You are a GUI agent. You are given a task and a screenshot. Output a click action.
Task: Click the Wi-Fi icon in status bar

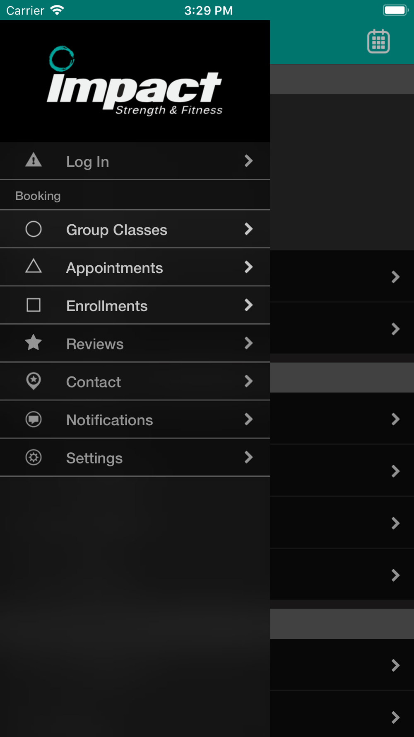pyautogui.click(x=57, y=10)
